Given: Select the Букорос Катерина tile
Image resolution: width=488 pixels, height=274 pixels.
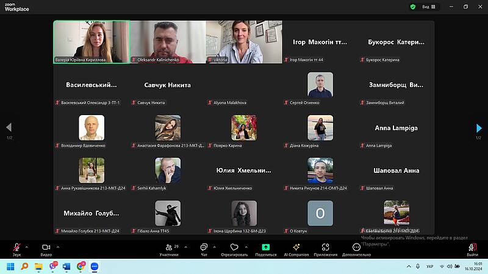Looking at the screenshot, I should point(396,42).
